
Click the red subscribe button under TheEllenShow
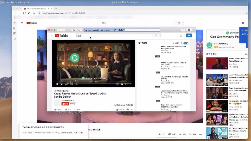point(65,104)
